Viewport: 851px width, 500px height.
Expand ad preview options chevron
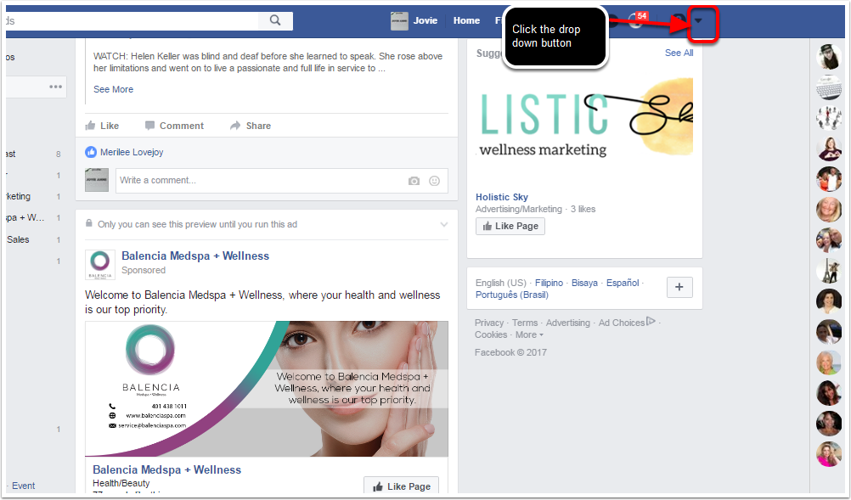[444, 224]
